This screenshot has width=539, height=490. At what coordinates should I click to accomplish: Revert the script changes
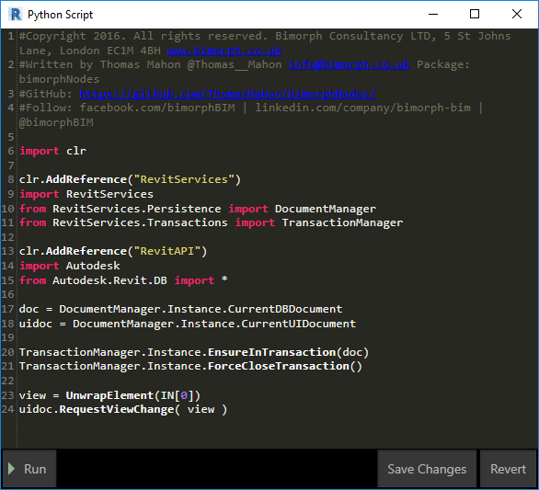508,469
